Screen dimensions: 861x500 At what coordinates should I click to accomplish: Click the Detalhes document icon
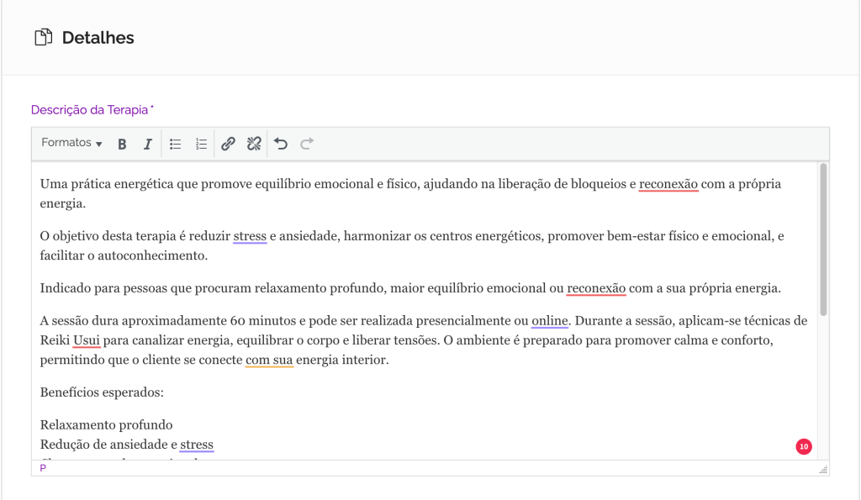point(42,38)
